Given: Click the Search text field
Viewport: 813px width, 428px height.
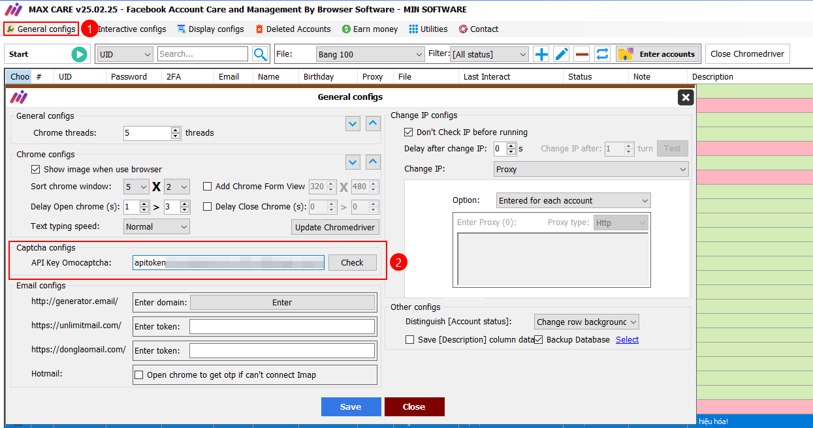Looking at the screenshot, I should [x=203, y=54].
